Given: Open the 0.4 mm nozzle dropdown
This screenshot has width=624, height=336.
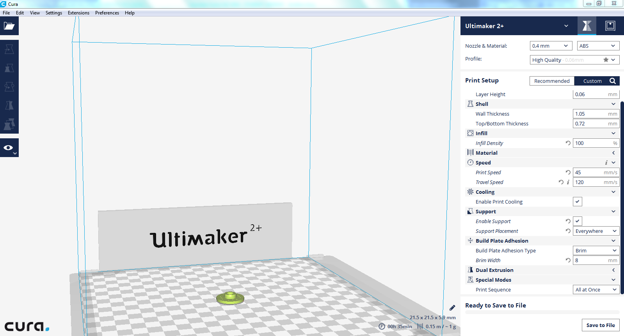Looking at the screenshot, I should 551,46.
